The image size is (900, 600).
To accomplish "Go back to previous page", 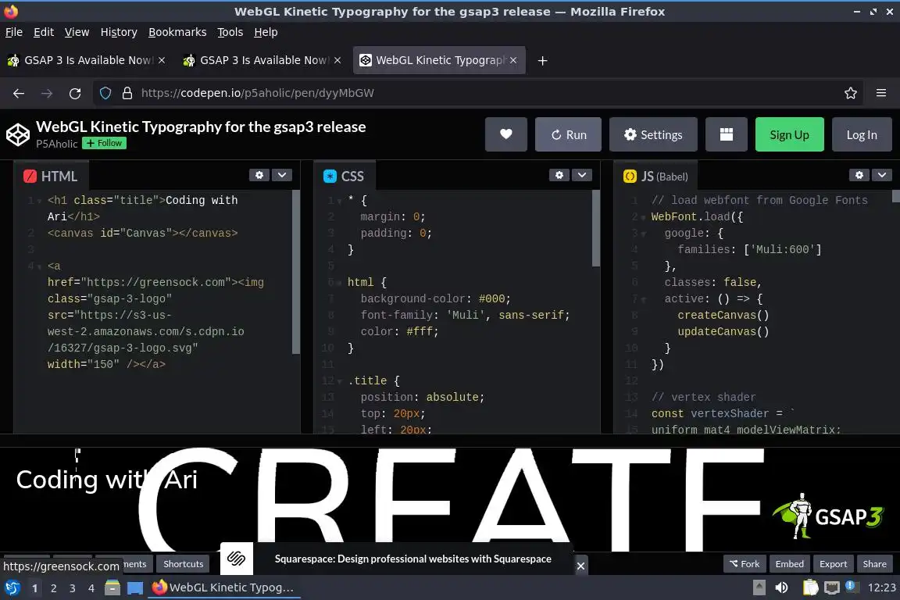I will [x=19, y=93].
